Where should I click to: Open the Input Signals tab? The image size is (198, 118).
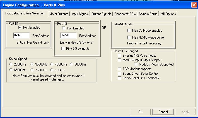[80, 14]
